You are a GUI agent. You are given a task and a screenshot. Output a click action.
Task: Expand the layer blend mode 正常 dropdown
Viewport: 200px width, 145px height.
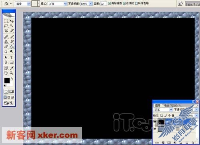point(163,110)
